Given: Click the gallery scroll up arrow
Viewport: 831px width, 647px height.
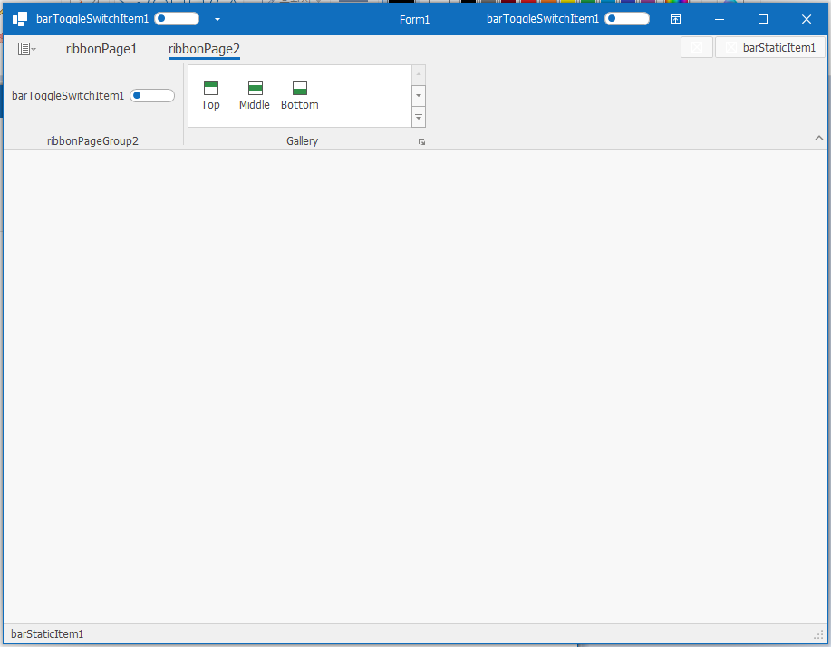Looking at the screenshot, I should pyautogui.click(x=419, y=74).
